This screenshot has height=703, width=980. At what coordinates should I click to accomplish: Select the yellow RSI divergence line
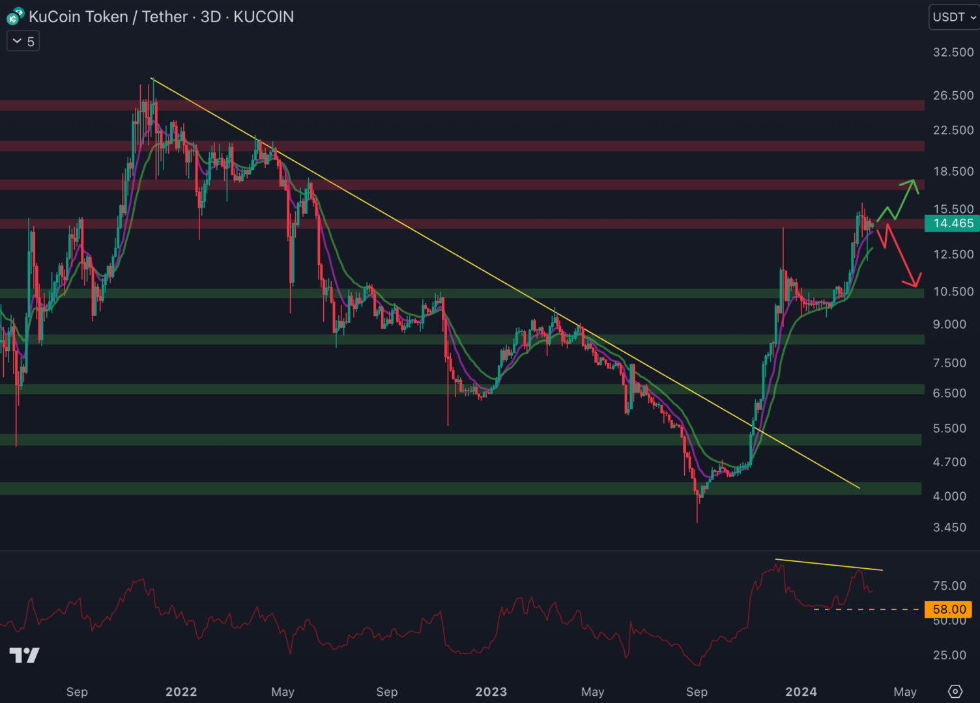(828, 564)
